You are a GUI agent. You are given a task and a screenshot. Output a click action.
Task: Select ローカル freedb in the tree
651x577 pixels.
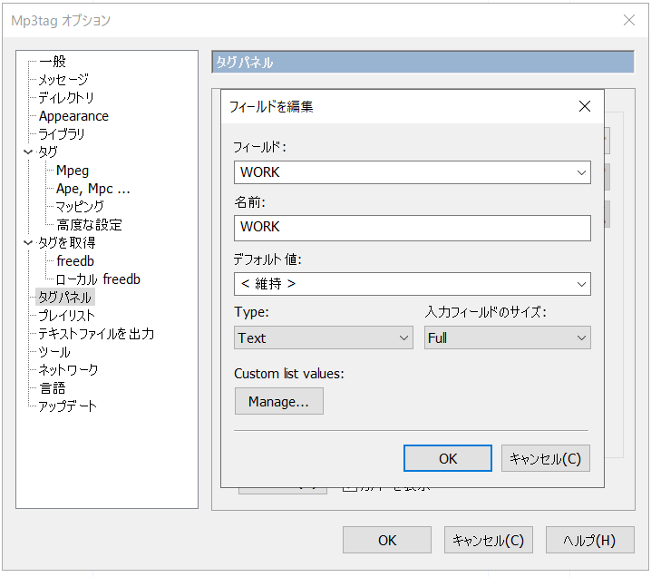click(x=98, y=279)
